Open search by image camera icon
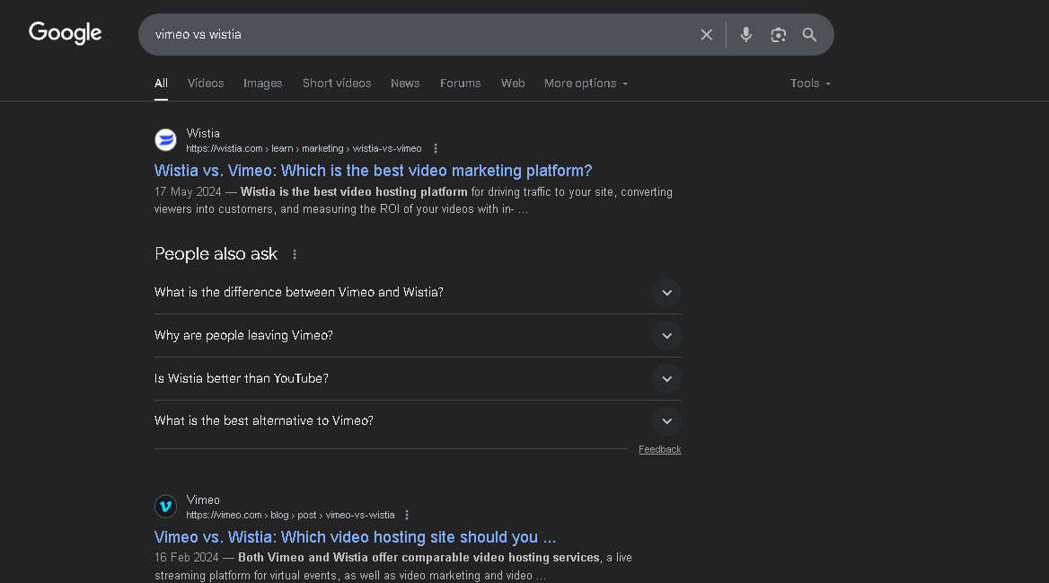 pyautogui.click(x=778, y=35)
